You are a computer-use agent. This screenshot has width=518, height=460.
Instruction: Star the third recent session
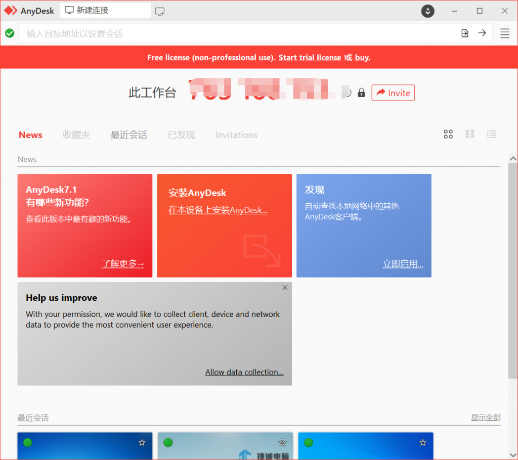click(x=423, y=443)
